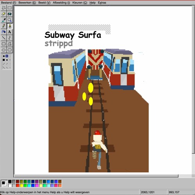Click the current foreground/background color indicator
Image resolution: width=195 pixels, height=195 pixels.
click(4, 183)
